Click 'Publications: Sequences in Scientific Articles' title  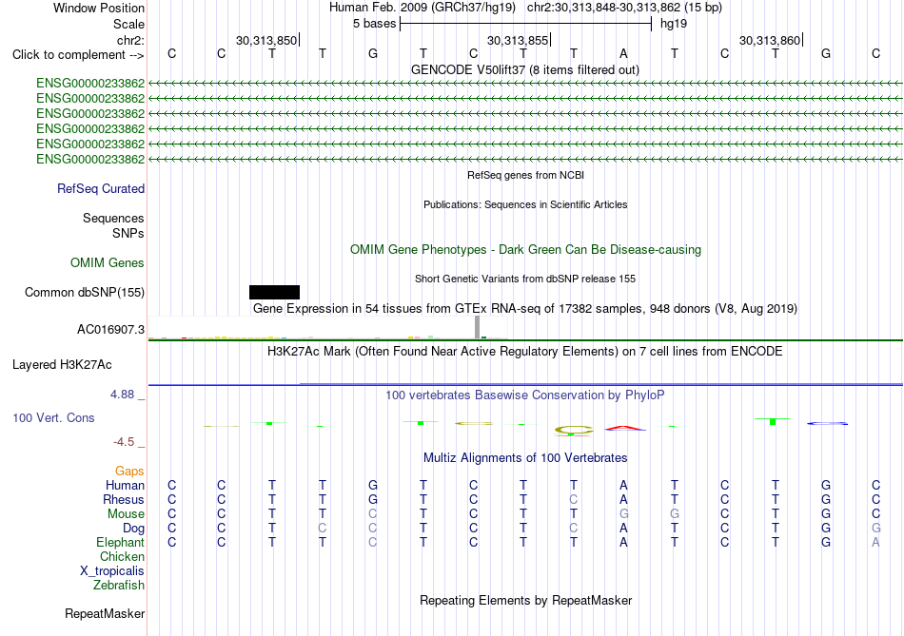(x=525, y=204)
